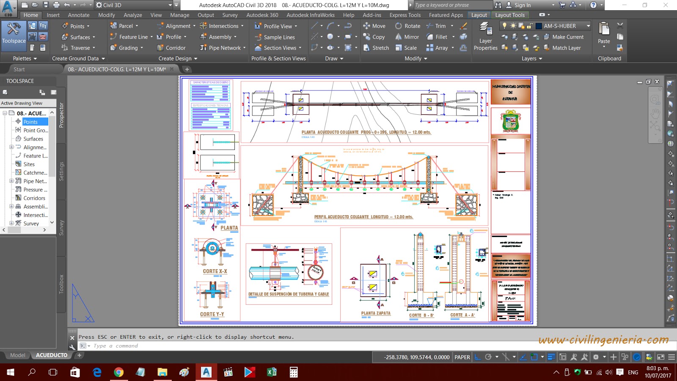Image resolution: width=677 pixels, height=381 pixels.
Task: Open the Start file tab
Action: pos(19,69)
